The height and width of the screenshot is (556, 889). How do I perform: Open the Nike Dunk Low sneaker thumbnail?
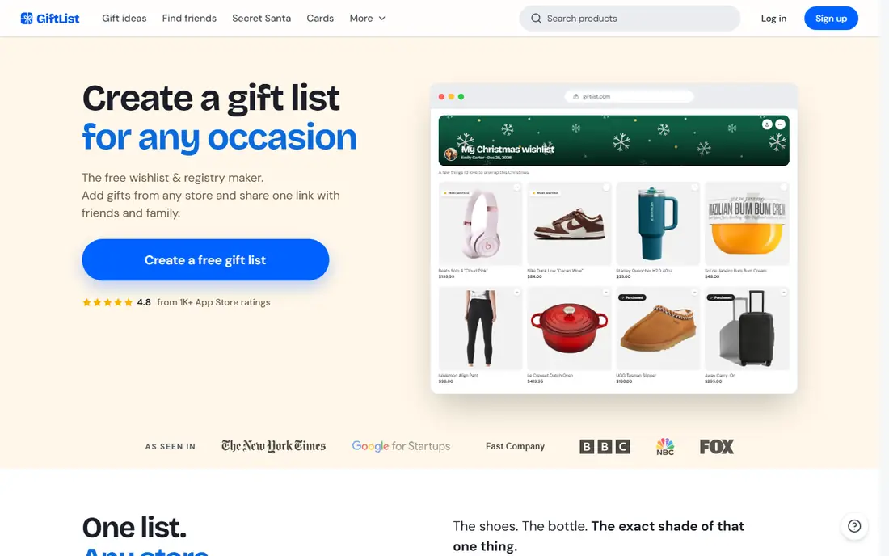(x=569, y=223)
